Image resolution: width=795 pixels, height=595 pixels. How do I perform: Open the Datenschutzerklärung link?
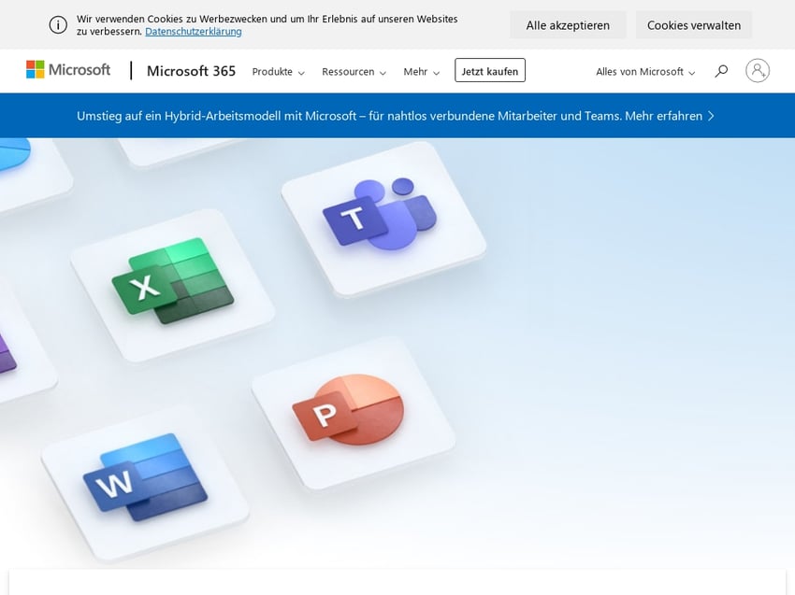click(x=193, y=32)
